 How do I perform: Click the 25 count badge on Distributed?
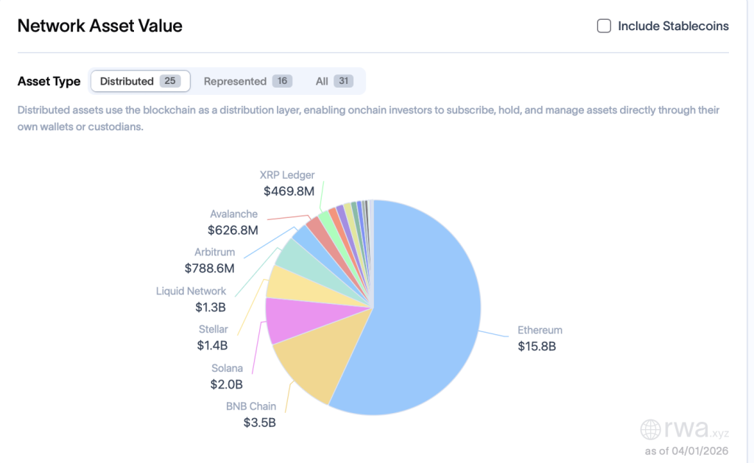coord(170,81)
